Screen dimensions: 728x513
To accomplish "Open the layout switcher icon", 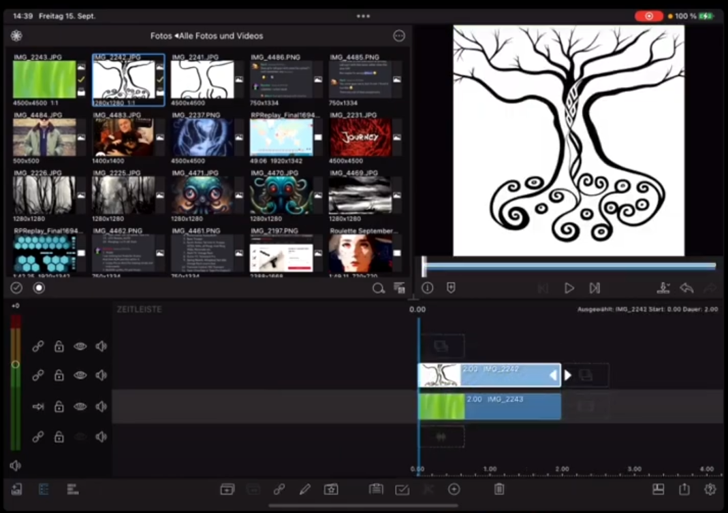I will tap(658, 489).
